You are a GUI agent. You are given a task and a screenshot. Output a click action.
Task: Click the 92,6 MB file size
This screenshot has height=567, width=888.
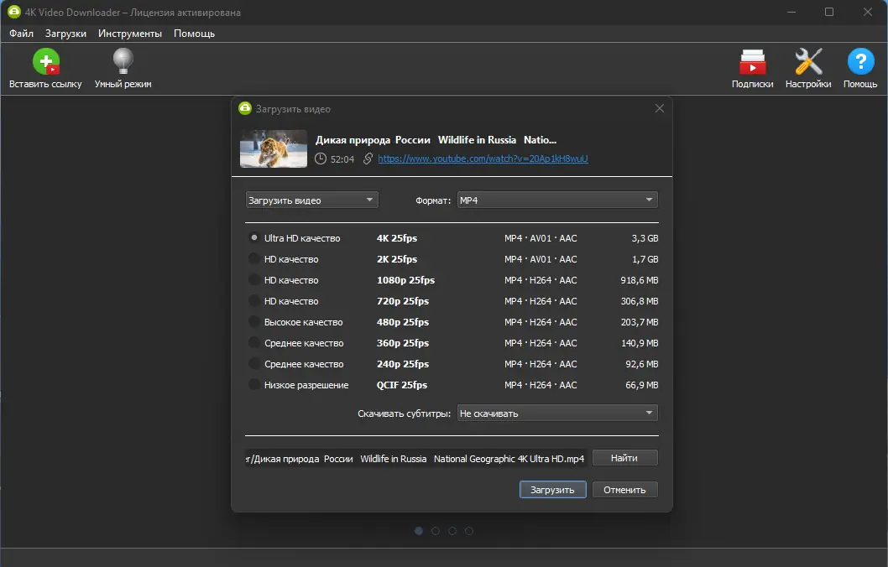[x=641, y=364]
